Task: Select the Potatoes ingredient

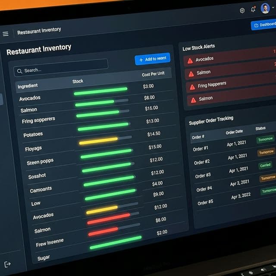Action: [x=33, y=135]
